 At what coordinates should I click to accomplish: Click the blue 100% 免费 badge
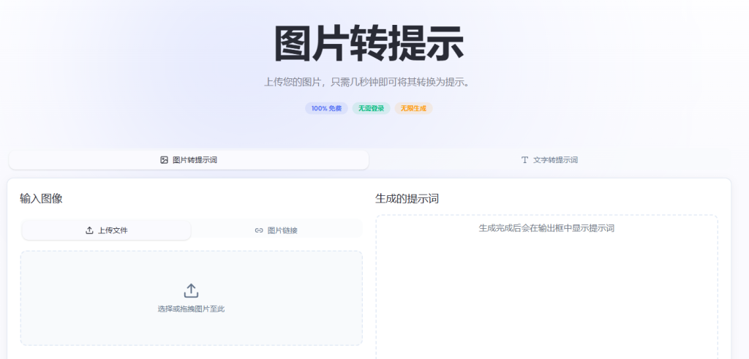pyautogui.click(x=326, y=108)
